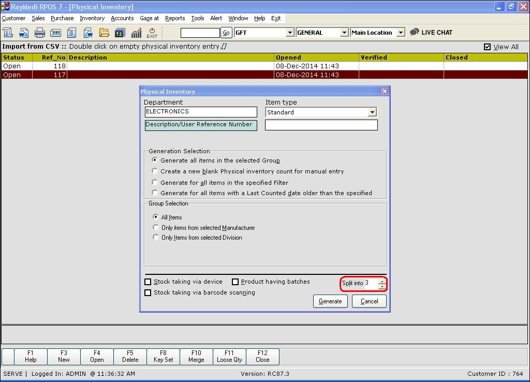530x382 pixels.
Task: Enable Product having batches checkbox
Action: (235, 282)
